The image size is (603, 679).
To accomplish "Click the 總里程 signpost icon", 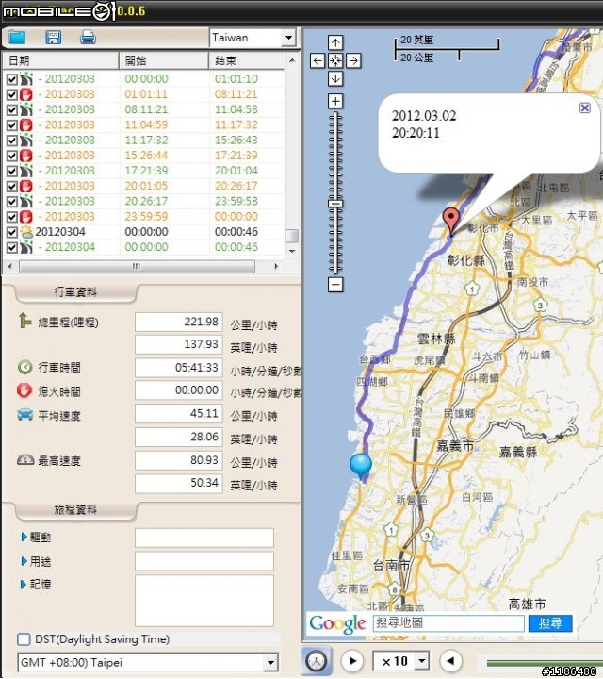I will pos(25,321).
